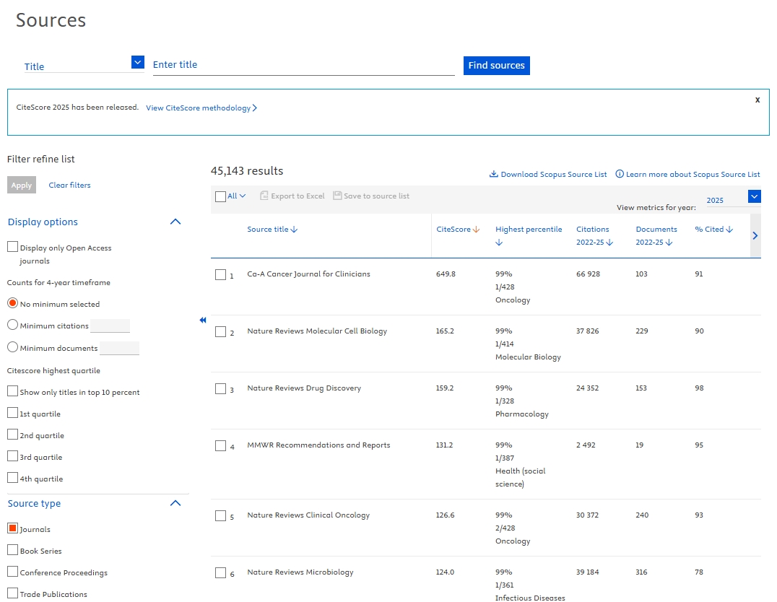The width and height of the screenshot is (777, 602).
Task: Check the 2nd quartile filter
Action: coord(13,435)
